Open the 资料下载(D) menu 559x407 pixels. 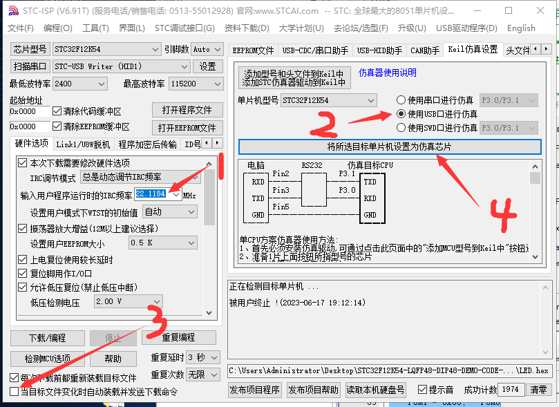[247, 28]
